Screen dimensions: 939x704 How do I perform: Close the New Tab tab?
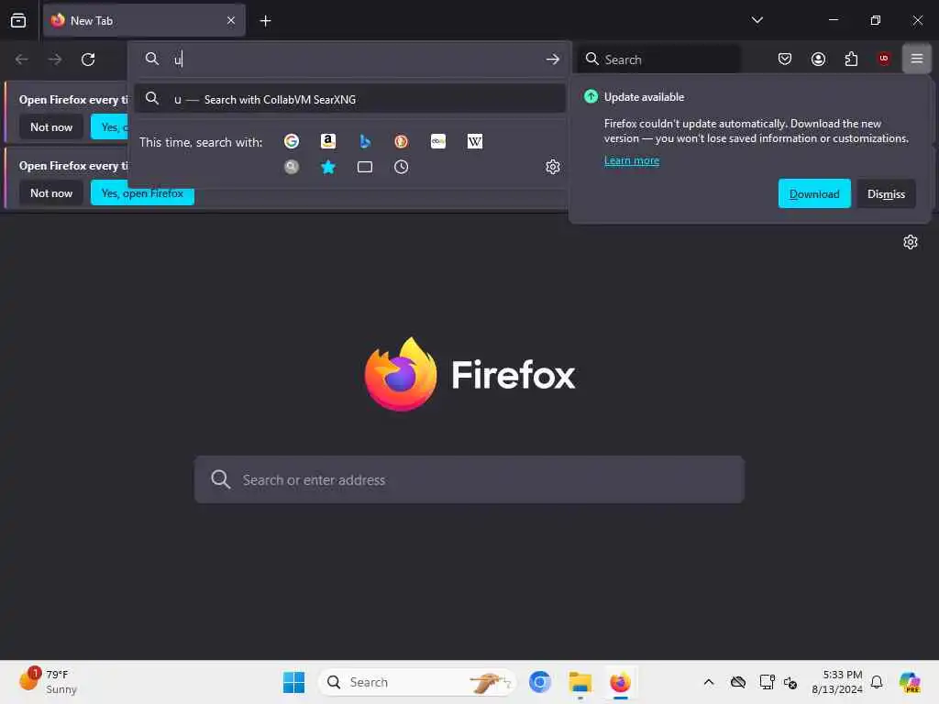(231, 20)
